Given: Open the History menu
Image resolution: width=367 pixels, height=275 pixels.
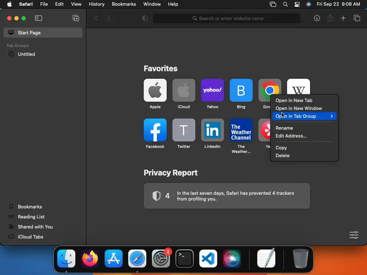Looking at the screenshot, I should 96,4.
